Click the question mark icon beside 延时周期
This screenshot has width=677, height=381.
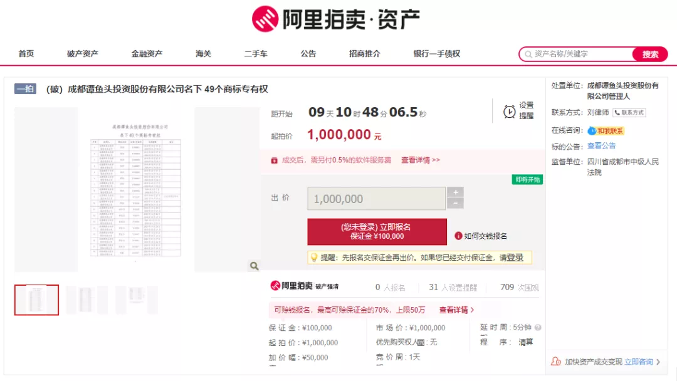[x=539, y=327]
